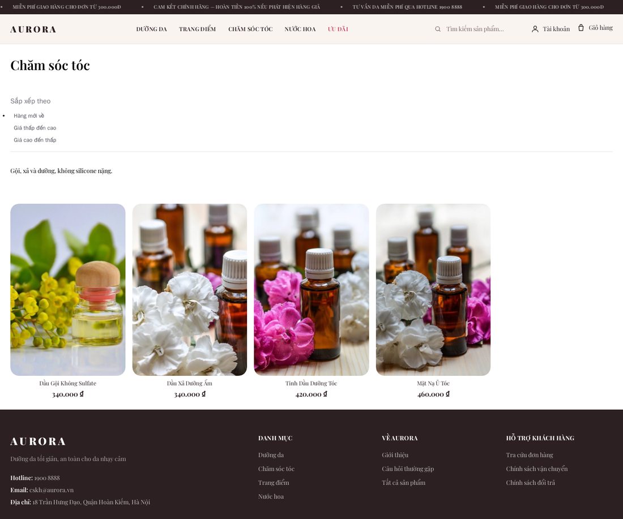Open the footer Dưỡng da link
The width and height of the screenshot is (623, 519).
271,455
